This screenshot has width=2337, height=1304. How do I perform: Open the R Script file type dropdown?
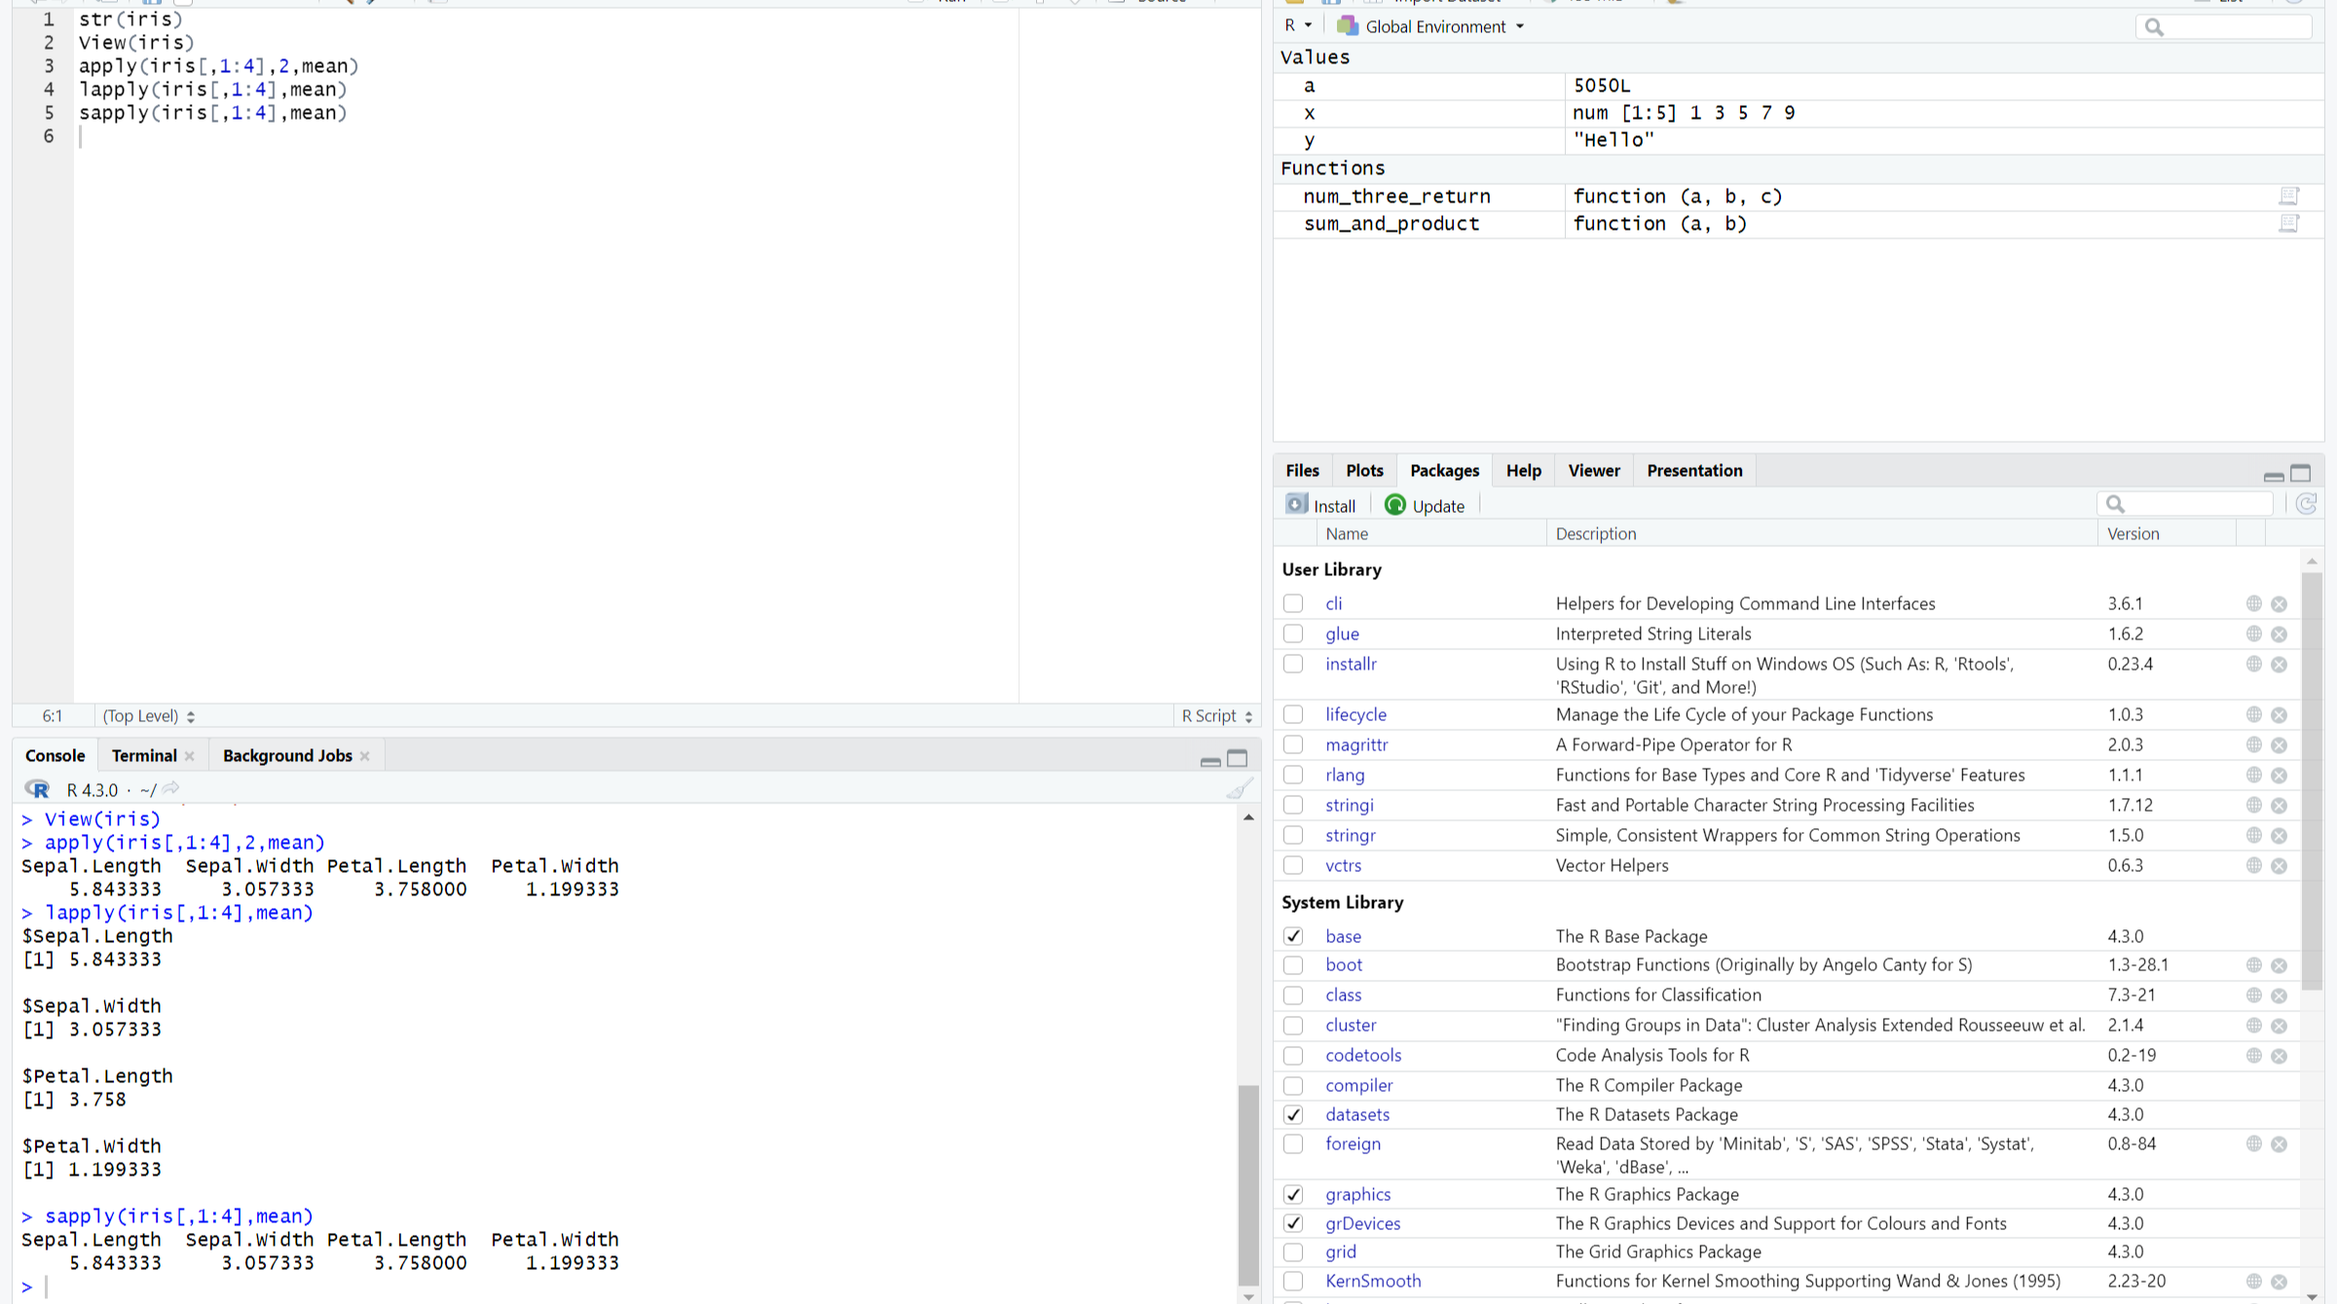click(1216, 716)
